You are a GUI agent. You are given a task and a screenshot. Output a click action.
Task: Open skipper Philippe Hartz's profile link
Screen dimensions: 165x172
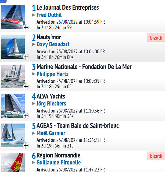[52, 74]
